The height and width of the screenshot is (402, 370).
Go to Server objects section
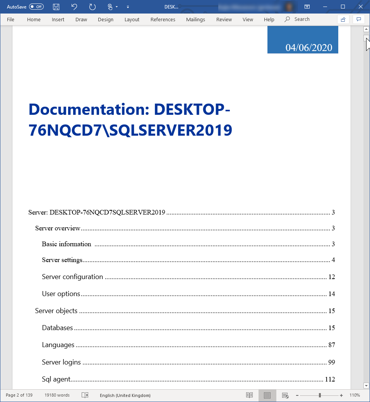(185, 311)
